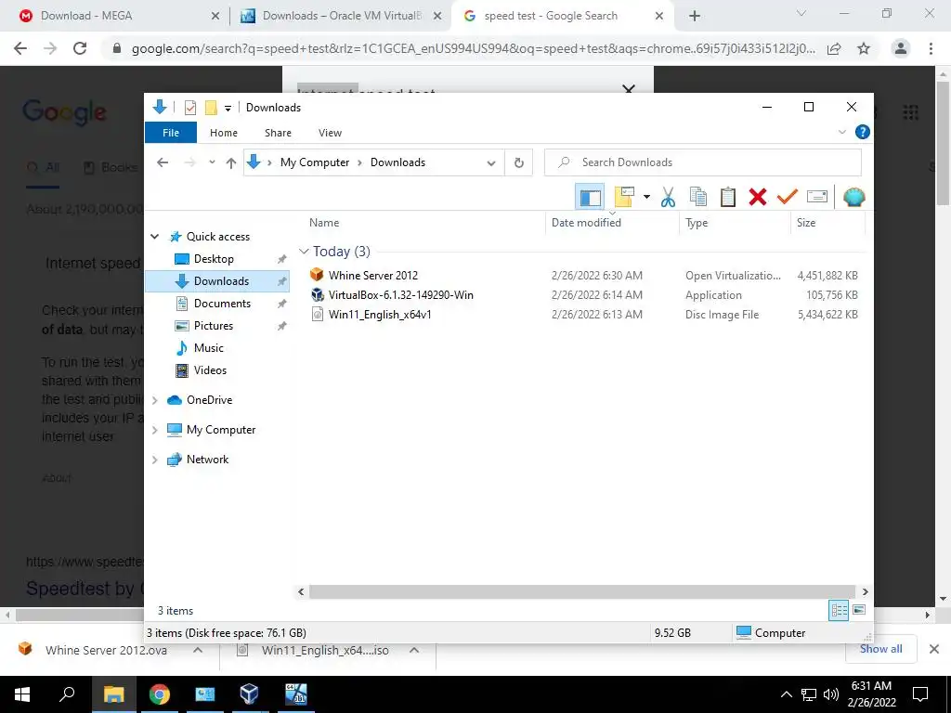
Task: Collapse the Today (3) group
Action: coord(304,251)
